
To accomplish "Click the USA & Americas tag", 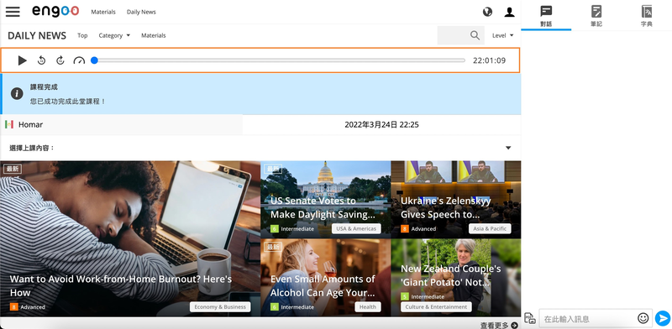I will pyautogui.click(x=356, y=228).
